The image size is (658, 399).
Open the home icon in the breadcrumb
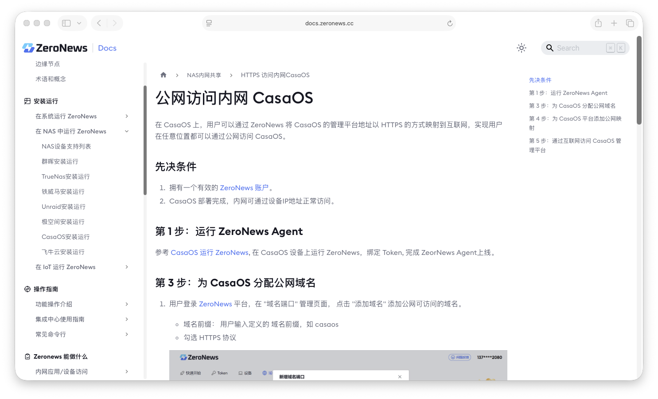click(x=164, y=74)
